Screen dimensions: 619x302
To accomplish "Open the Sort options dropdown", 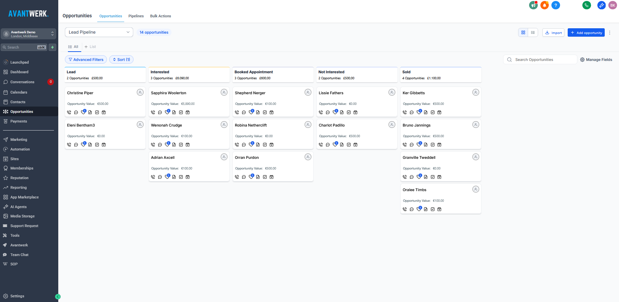I will [121, 59].
